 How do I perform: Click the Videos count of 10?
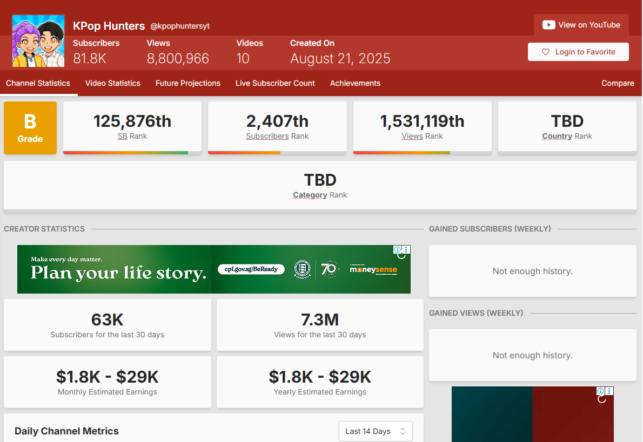(243, 59)
